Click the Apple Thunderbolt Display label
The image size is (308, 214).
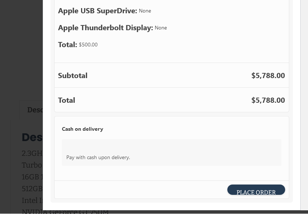[x=105, y=28]
